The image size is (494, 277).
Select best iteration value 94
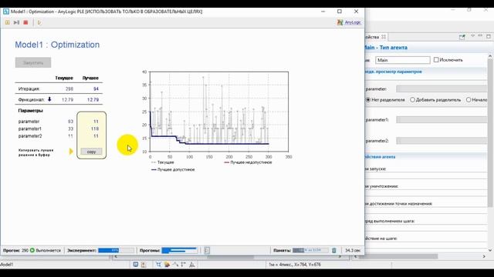coord(96,89)
